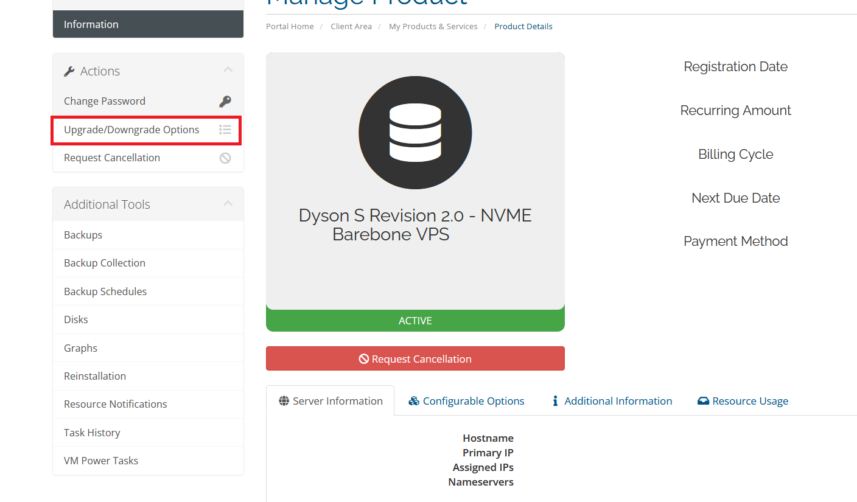The height and width of the screenshot is (502, 857).
Task: Click the list icon beside Upgrade/Downgrade Options
Action: tap(225, 130)
